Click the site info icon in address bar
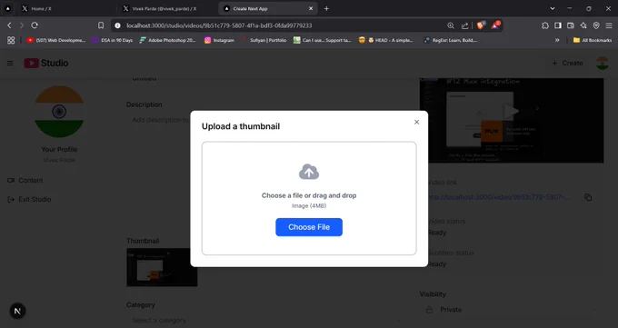This screenshot has height=328, width=618. (117, 25)
